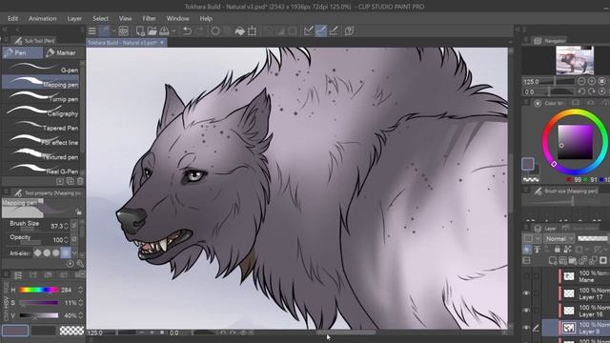Select the strongest anti-aliasing option
610x343 pixels.
66,252
